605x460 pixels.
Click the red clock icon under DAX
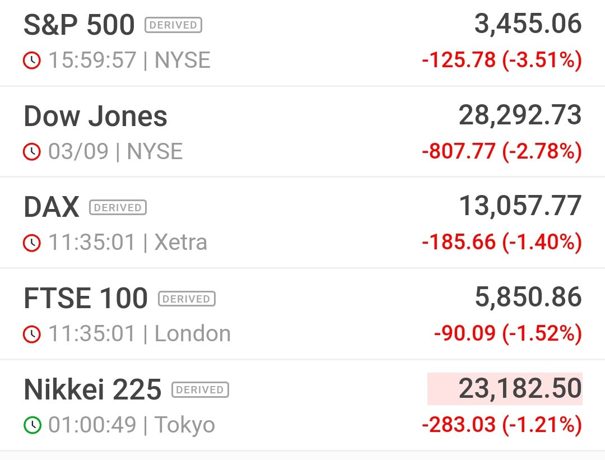tap(32, 243)
